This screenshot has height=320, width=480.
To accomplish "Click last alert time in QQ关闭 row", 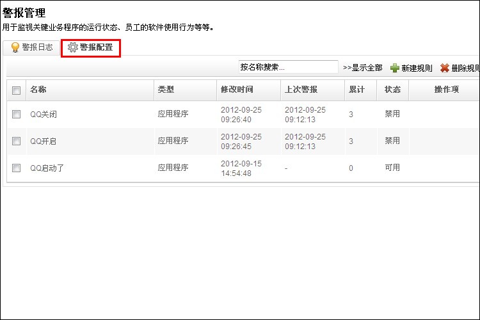I will point(305,115).
